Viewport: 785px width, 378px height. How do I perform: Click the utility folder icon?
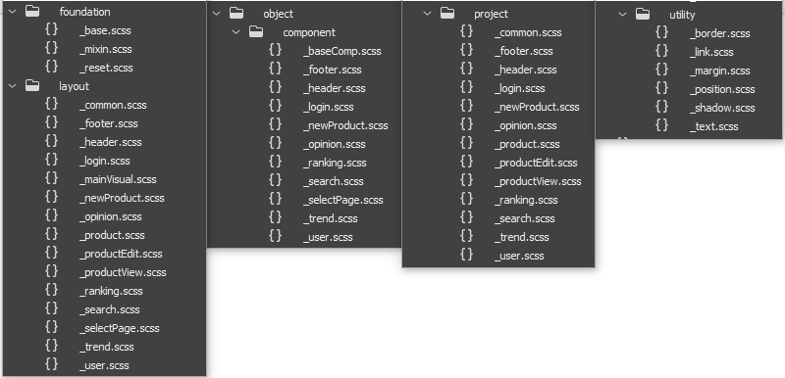tap(643, 15)
